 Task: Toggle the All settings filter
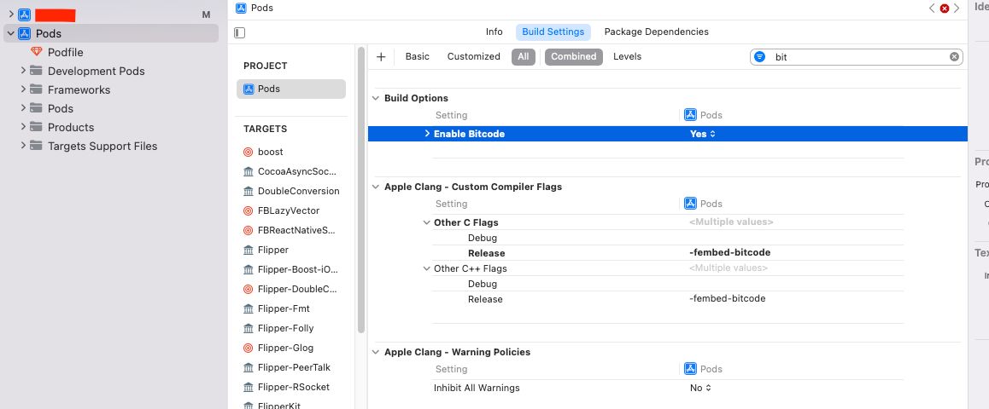click(524, 57)
